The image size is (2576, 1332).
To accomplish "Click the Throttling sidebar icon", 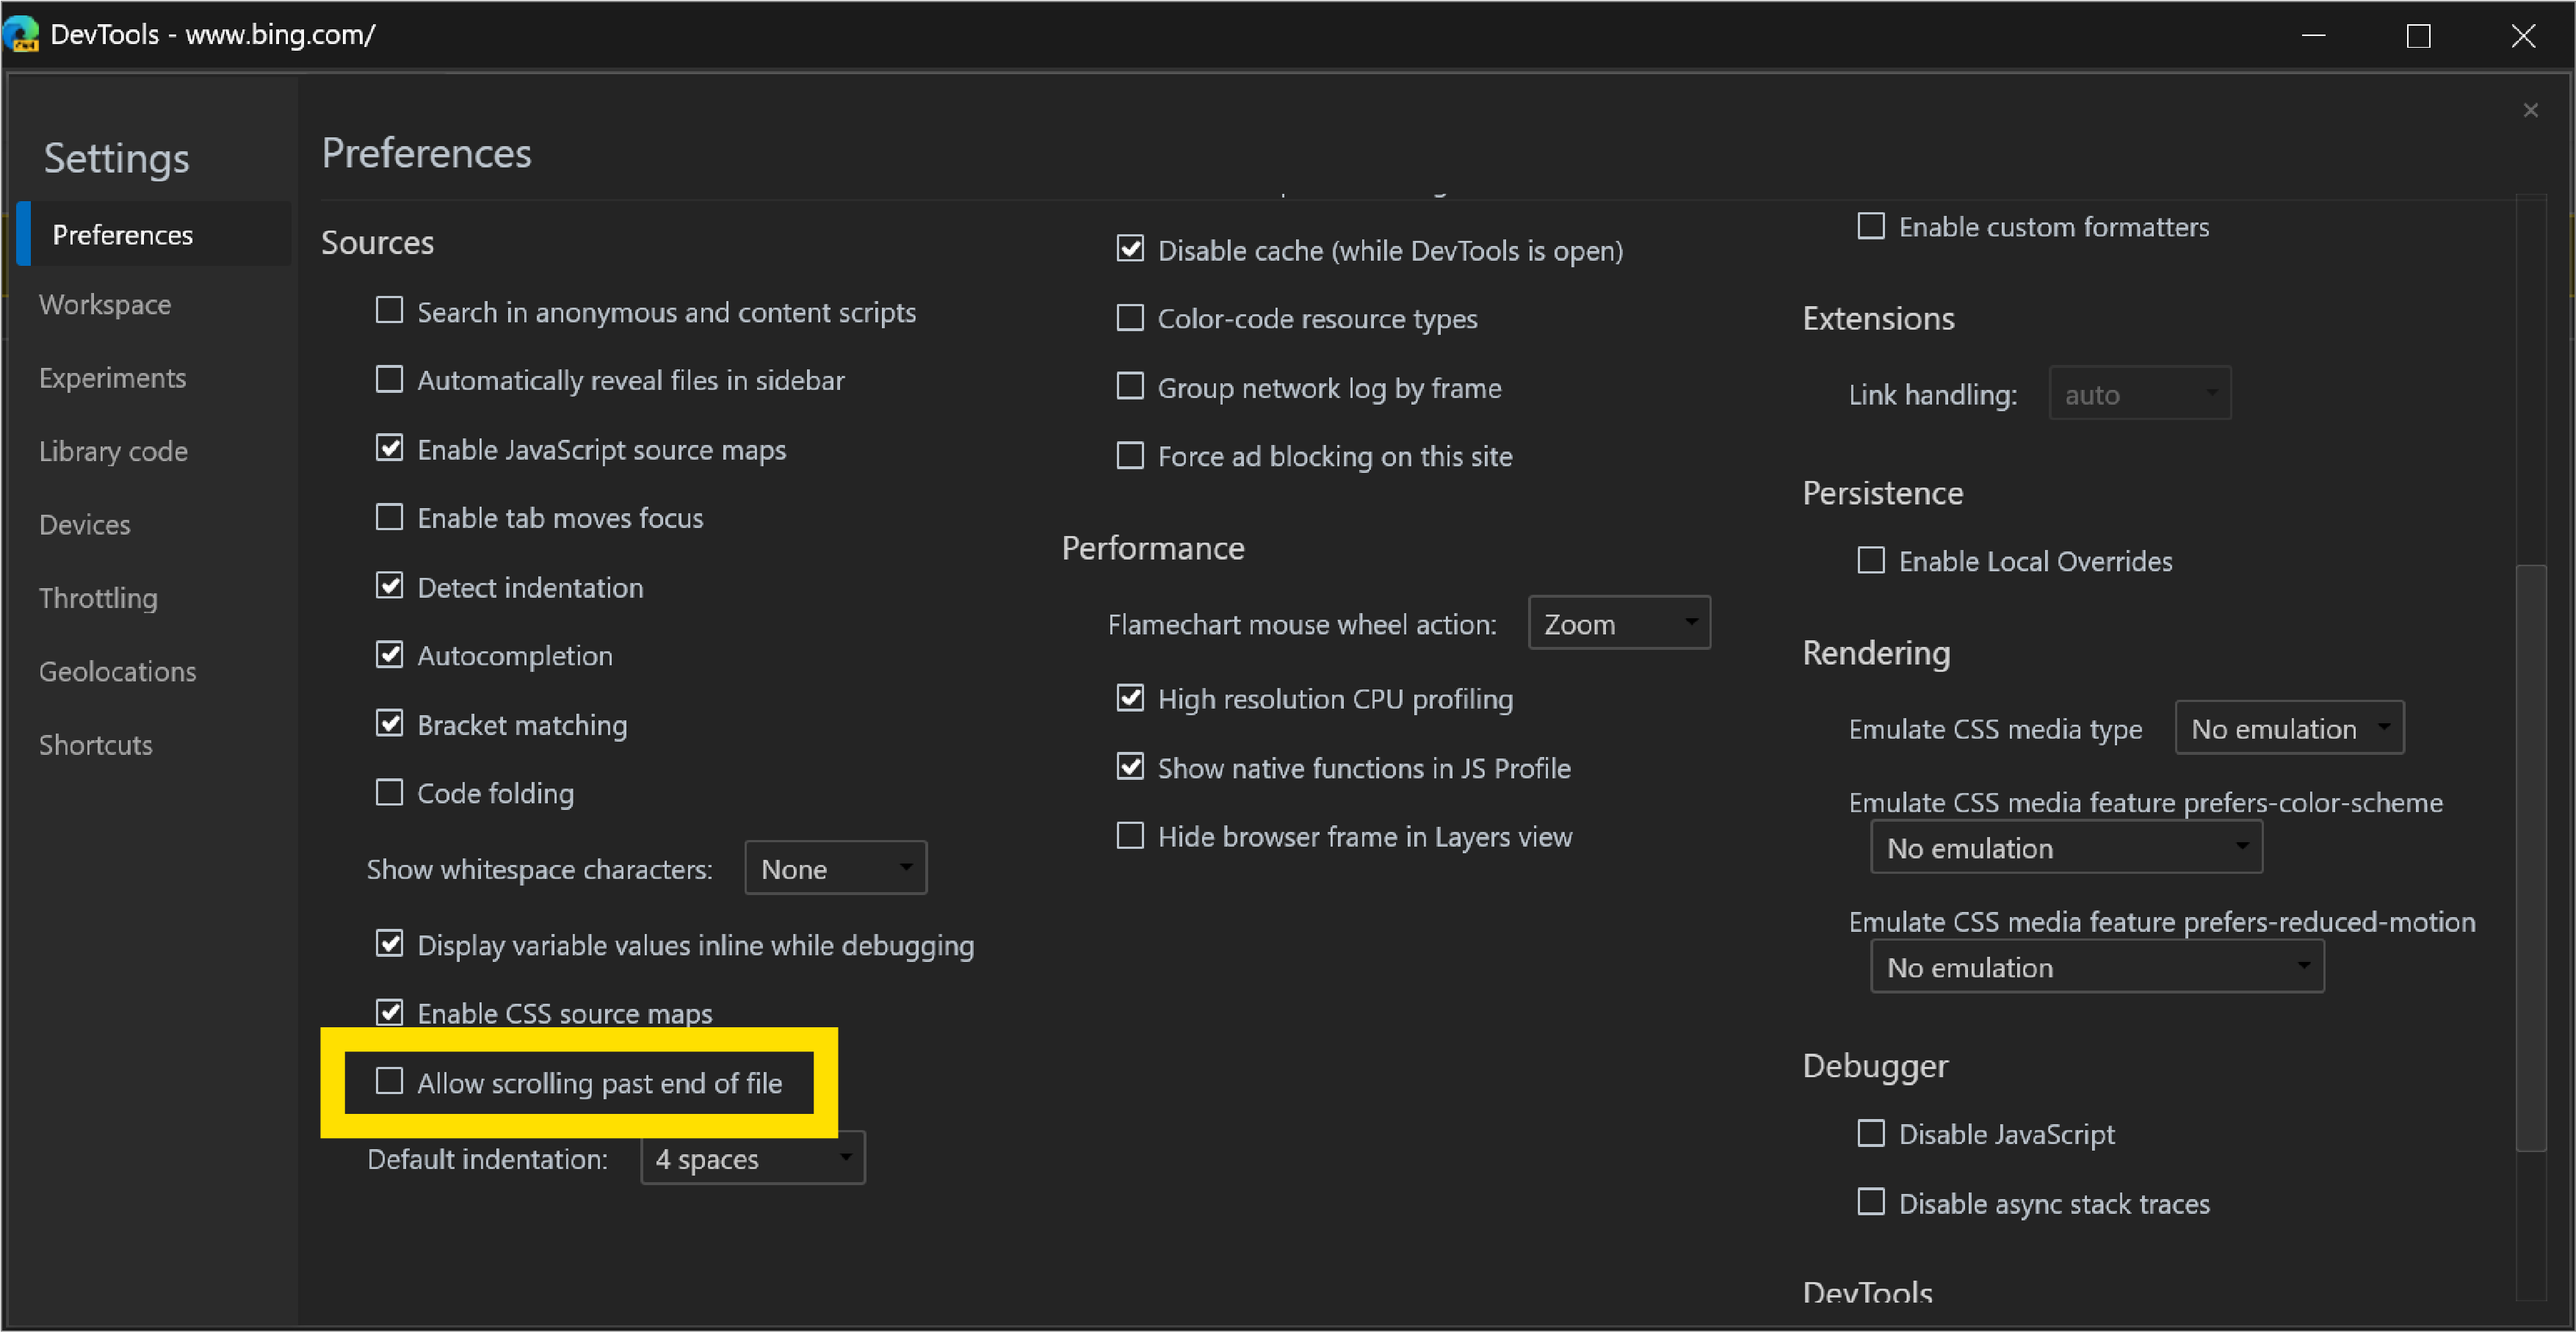I will [x=98, y=596].
